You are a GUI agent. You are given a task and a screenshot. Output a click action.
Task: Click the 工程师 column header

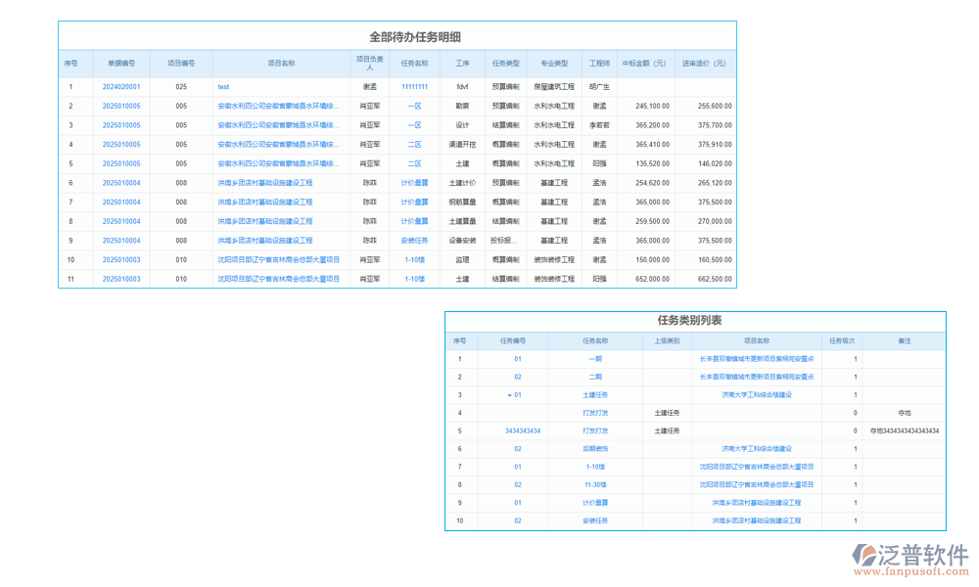click(x=599, y=64)
